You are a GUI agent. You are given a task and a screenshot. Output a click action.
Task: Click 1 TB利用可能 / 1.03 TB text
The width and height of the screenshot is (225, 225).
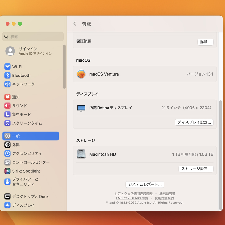coord(193,154)
